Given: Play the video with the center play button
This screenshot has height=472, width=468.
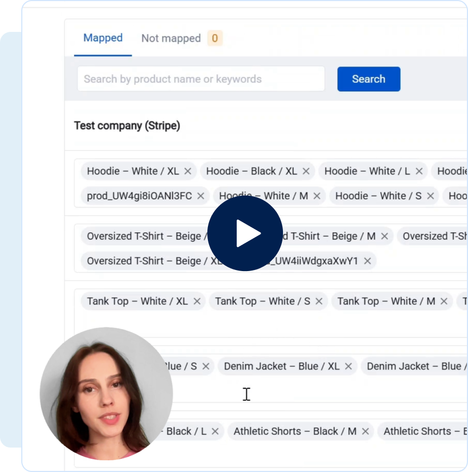Looking at the screenshot, I should pos(245,233).
